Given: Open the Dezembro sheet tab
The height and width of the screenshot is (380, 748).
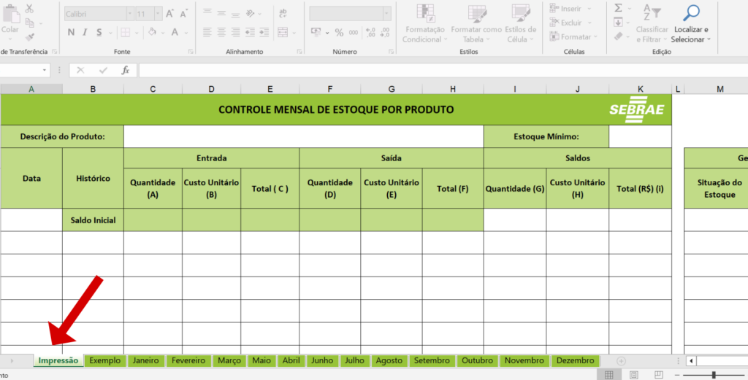Looking at the screenshot, I should tap(575, 360).
